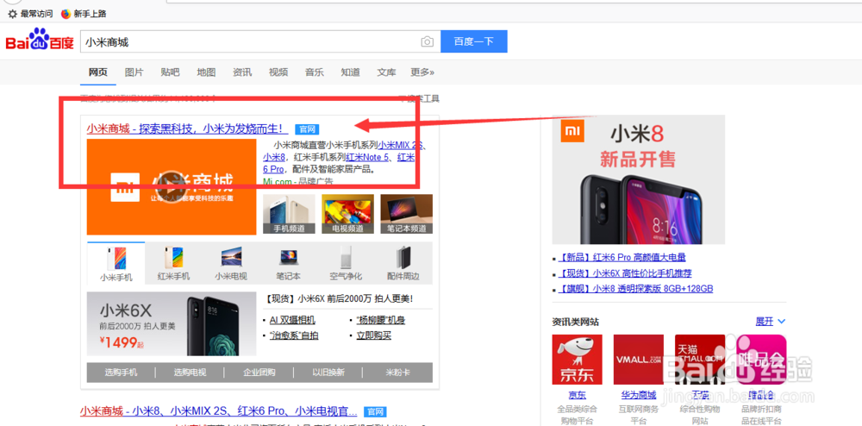Click the 京东 text link
Viewport: 862px width, 426px height.
pos(578,395)
